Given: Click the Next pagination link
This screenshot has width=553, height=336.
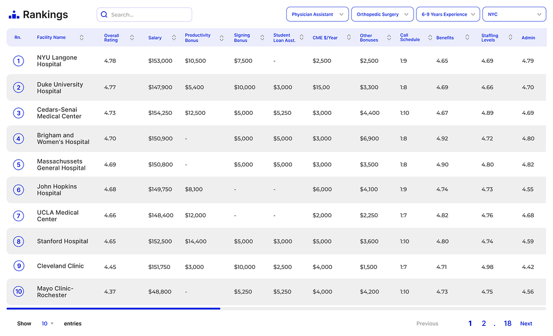Looking at the screenshot, I should coord(526,324).
